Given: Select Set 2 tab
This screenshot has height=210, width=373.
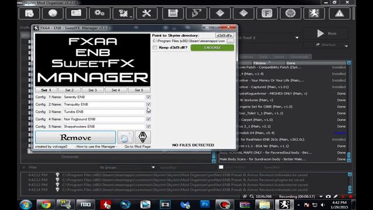Looking at the screenshot, I should [x=69, y=90].
